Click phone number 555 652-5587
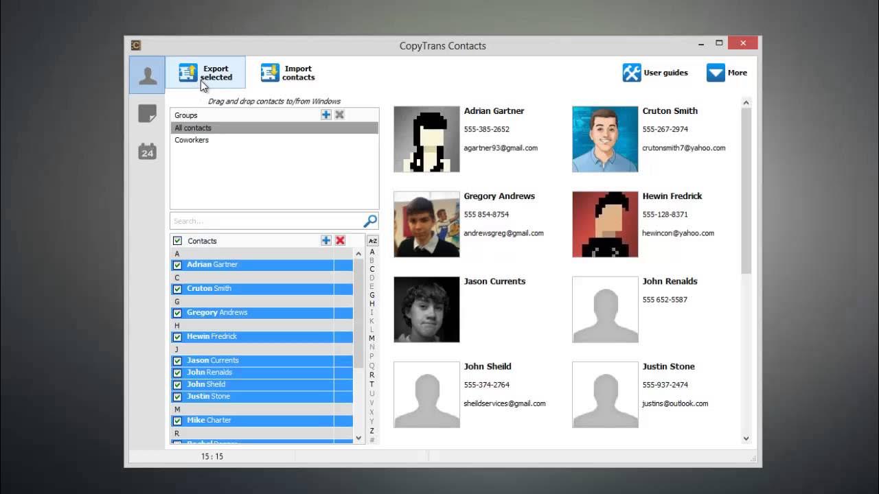The height and width of the screenshot is (494, 879). (665, 300)
